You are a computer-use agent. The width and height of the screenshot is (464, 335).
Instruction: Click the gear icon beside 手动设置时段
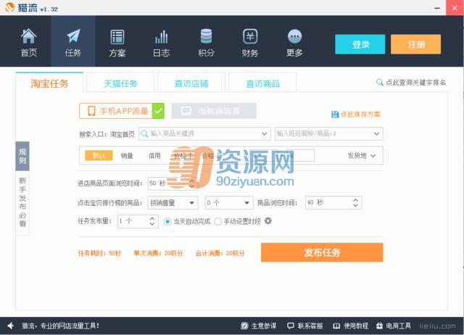click(x=268, y=220)
